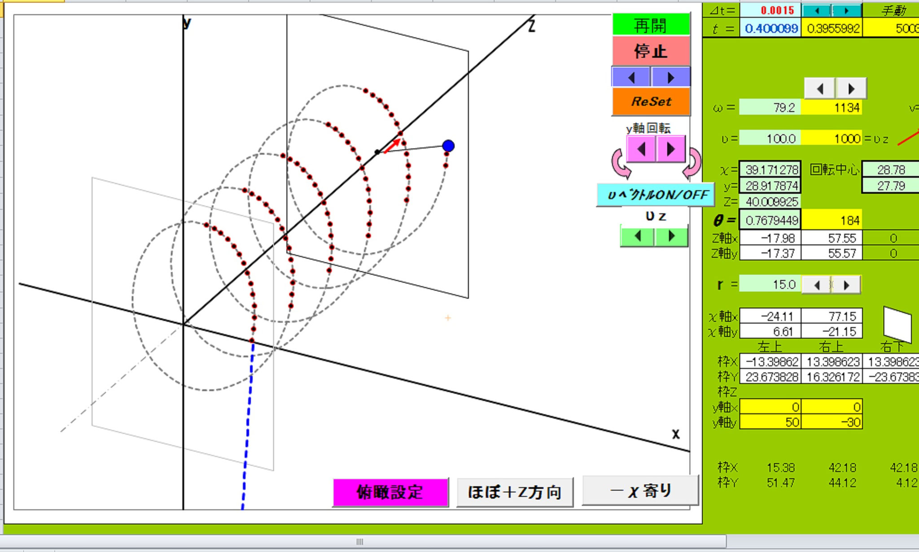Select the 回転中心 value cell 28.78

coord(891,170)
